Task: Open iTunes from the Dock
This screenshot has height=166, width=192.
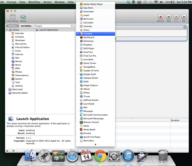Action: click(128, 156)
